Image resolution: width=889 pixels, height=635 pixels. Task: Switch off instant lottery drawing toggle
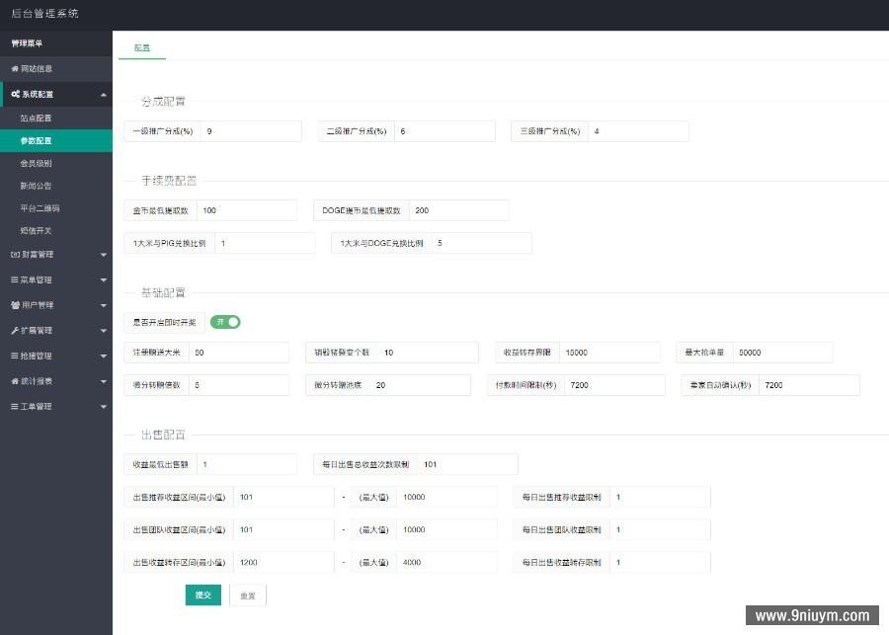tap(225, 321)
